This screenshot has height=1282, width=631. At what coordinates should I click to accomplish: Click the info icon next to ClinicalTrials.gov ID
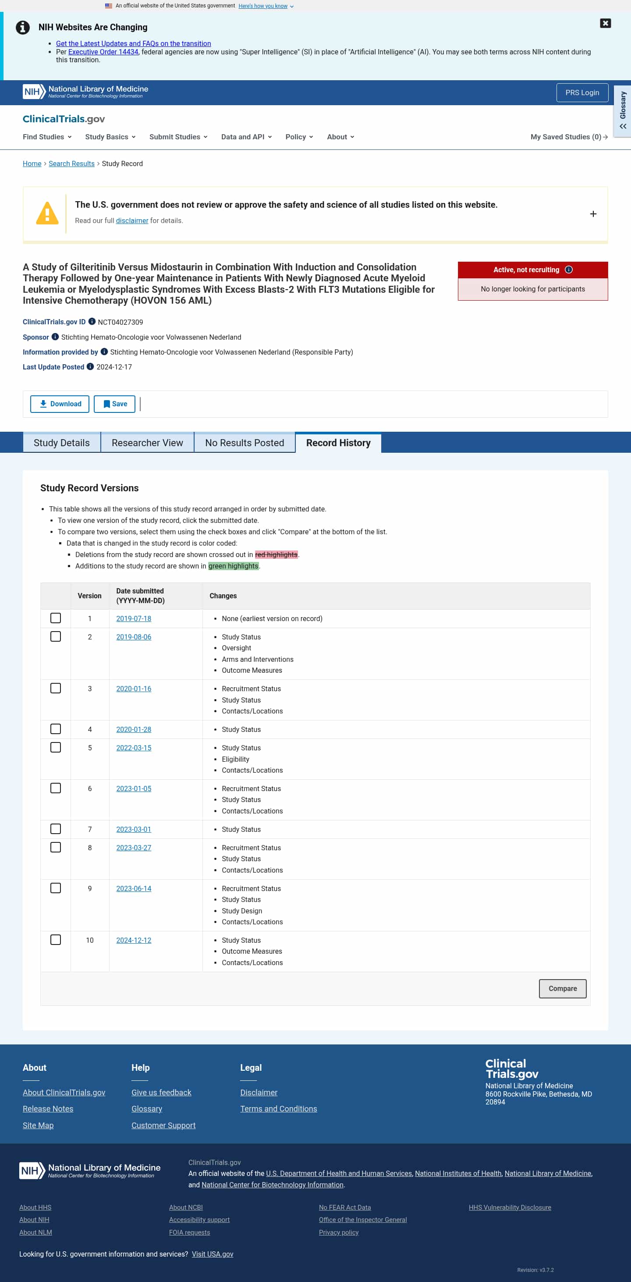pos(92,322)
